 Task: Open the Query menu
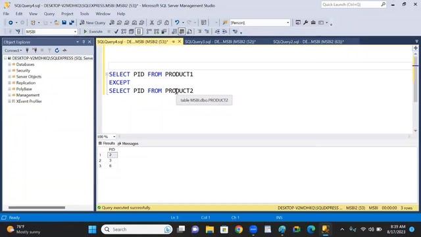pos(49,14)
